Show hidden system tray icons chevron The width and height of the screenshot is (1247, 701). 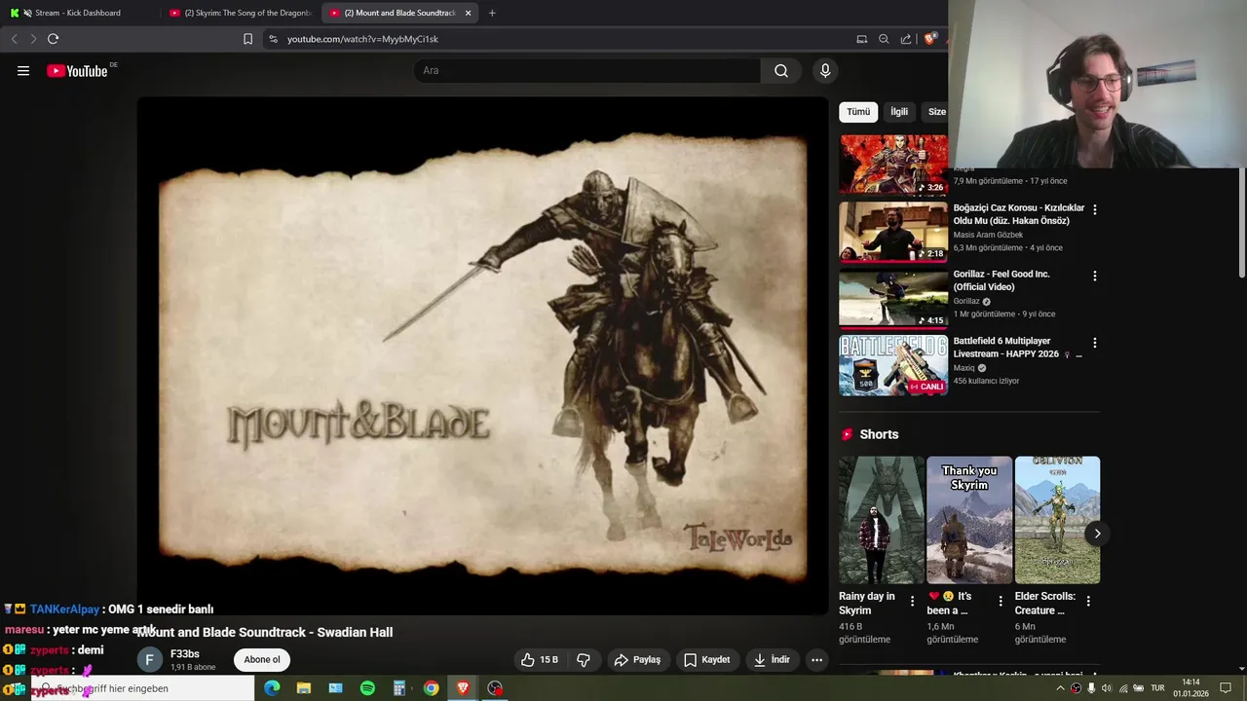[1060, 688]
